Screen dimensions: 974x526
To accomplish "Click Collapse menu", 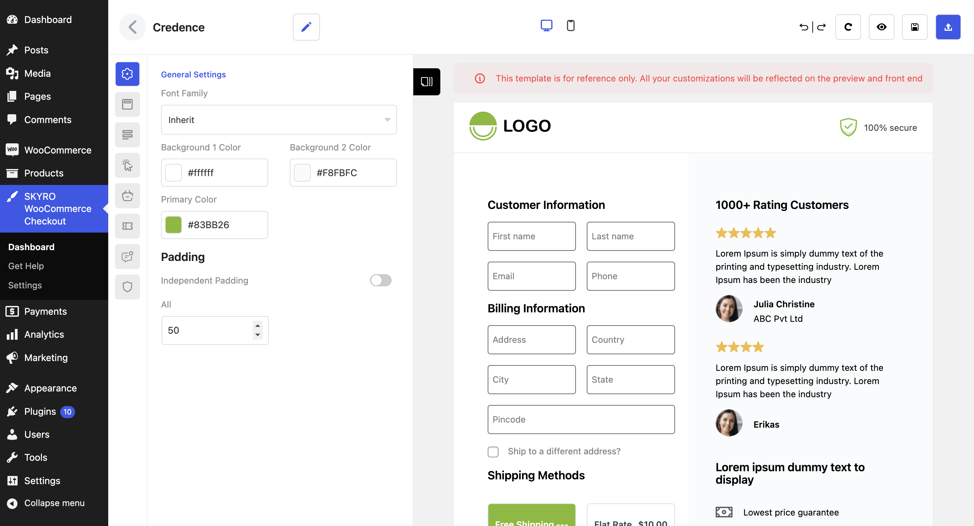I will pos(54,503).
